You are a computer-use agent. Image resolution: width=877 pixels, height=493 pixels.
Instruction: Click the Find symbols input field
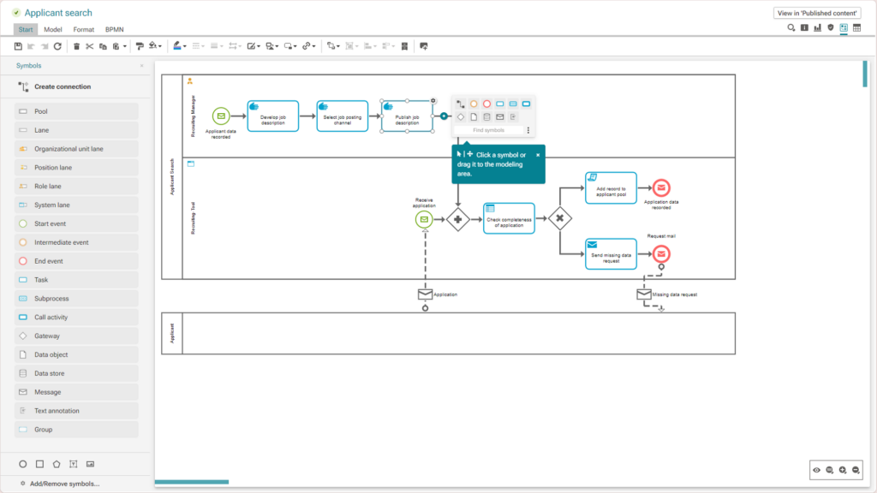pyautogui.click(x=489, y=130)
